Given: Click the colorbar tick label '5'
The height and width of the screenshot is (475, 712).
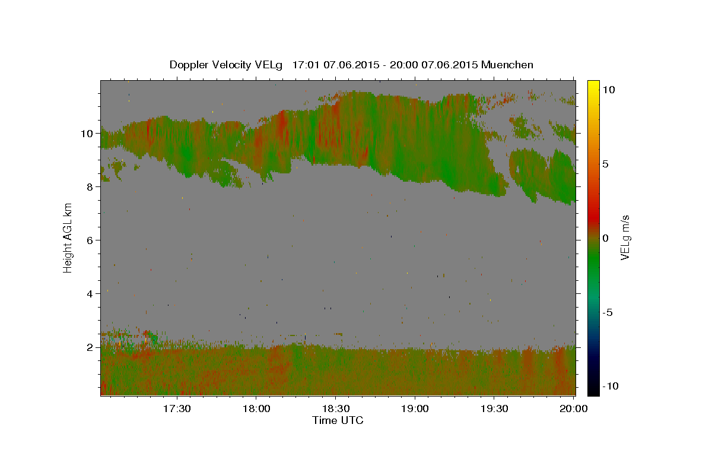Looking at the screenshot, I should 606,164.
